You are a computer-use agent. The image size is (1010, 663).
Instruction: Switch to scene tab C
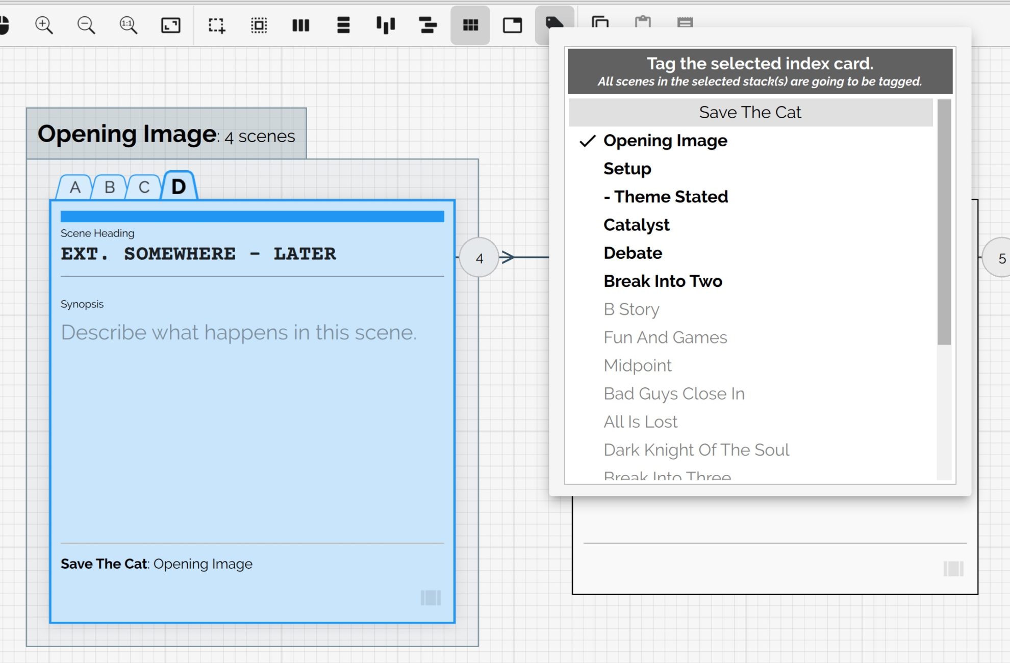[144, 187]
